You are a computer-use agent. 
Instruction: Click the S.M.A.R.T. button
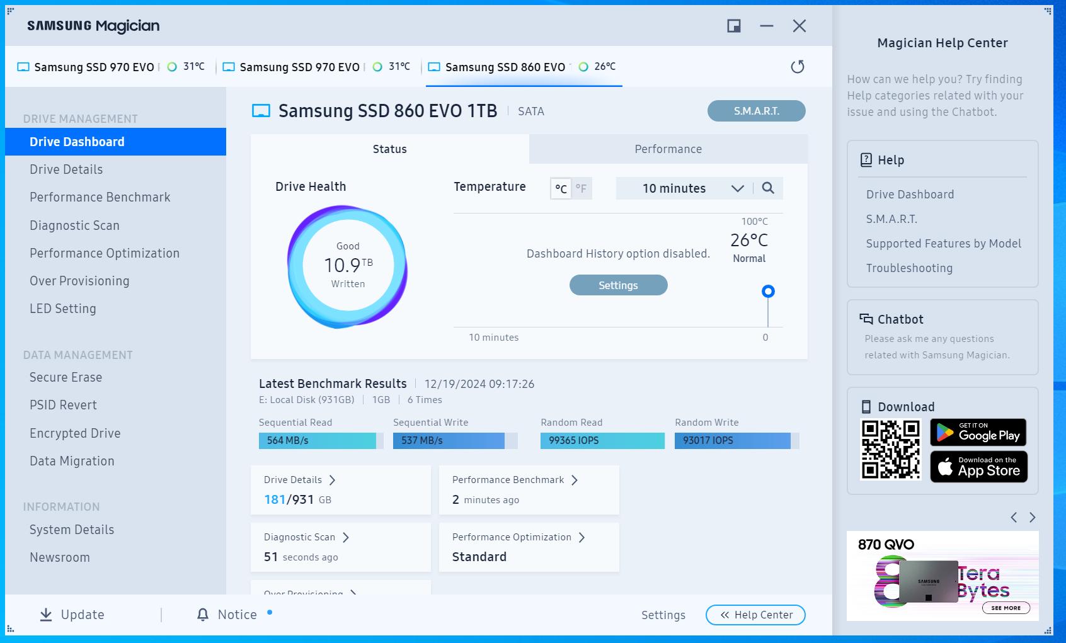[x=756, y=111]
